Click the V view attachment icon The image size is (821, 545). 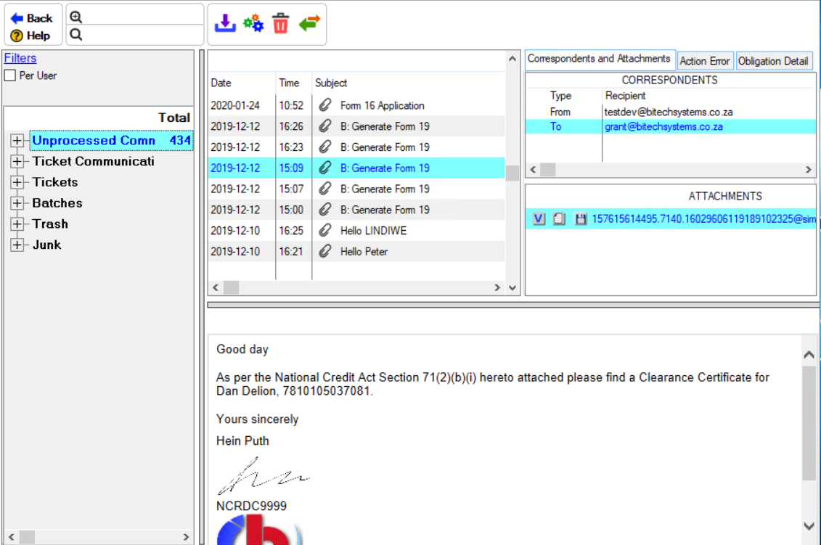coord(538,218)
